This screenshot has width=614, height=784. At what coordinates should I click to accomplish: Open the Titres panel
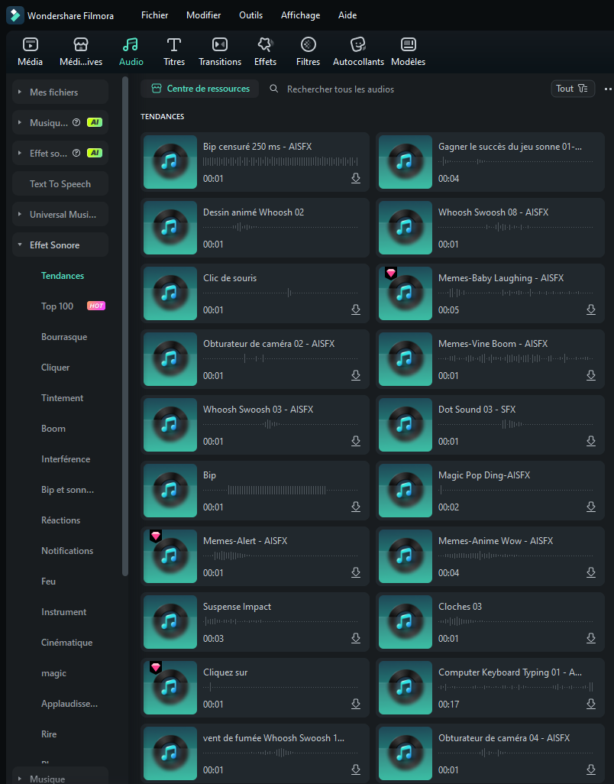pyautogui.click(x=174, y=51)
